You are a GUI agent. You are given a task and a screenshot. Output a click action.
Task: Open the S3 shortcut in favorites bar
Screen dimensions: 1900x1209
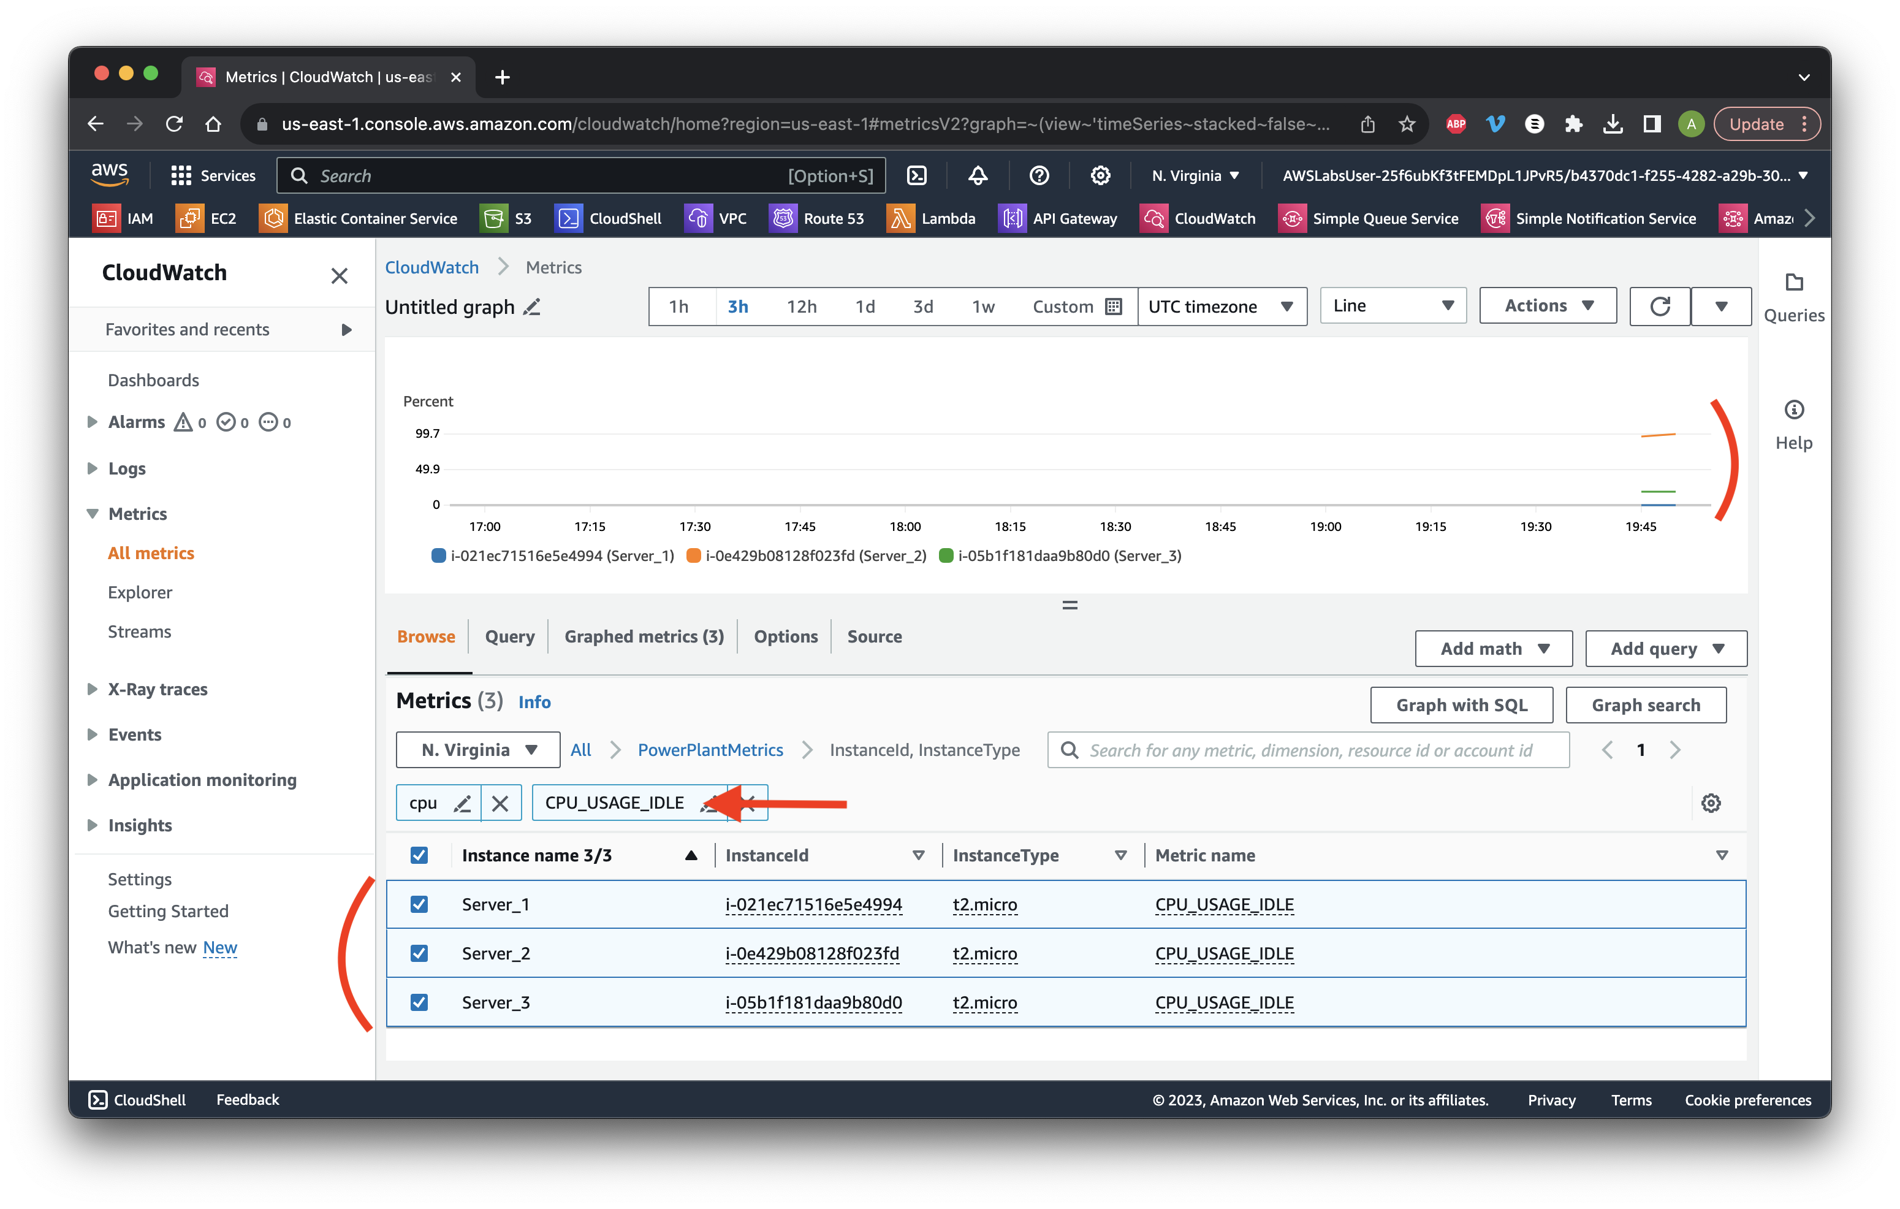pyautogui.click(x=506, y=219)
